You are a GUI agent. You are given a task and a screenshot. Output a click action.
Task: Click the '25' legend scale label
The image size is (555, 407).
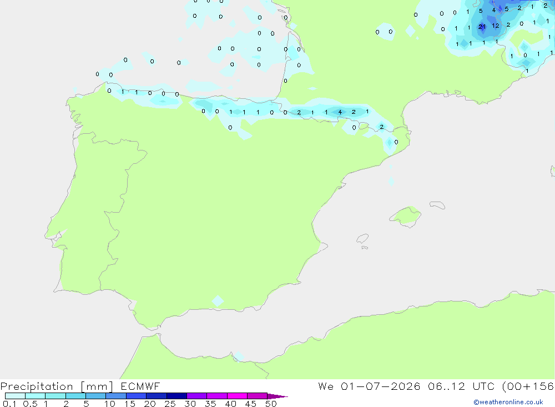(170, 404)
